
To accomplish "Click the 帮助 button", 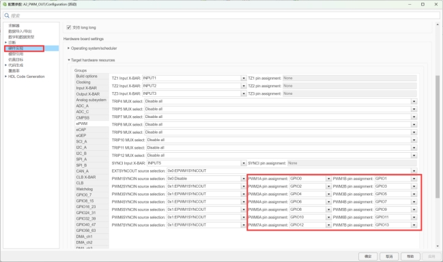I will pos(410,257).
